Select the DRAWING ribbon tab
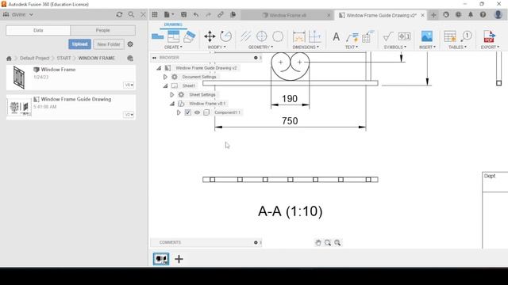 pyautogui.click(x=173, y=25)
